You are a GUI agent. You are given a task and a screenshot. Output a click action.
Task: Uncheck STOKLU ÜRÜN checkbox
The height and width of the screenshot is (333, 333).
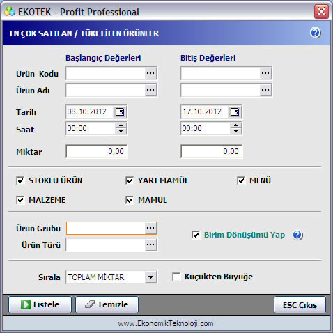point(20,180)
